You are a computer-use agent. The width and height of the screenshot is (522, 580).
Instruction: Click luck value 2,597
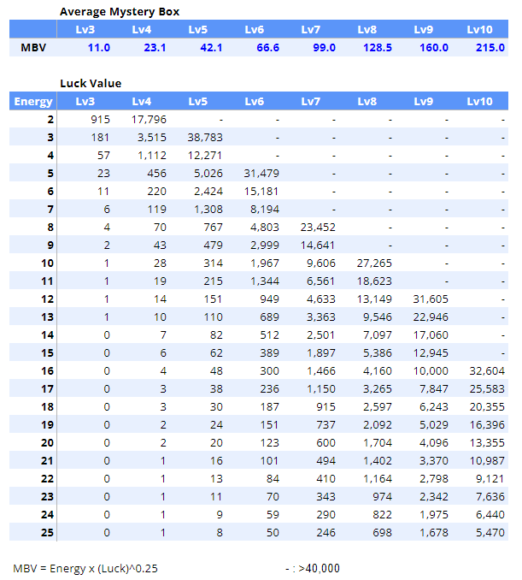click(x=377, y=407)
